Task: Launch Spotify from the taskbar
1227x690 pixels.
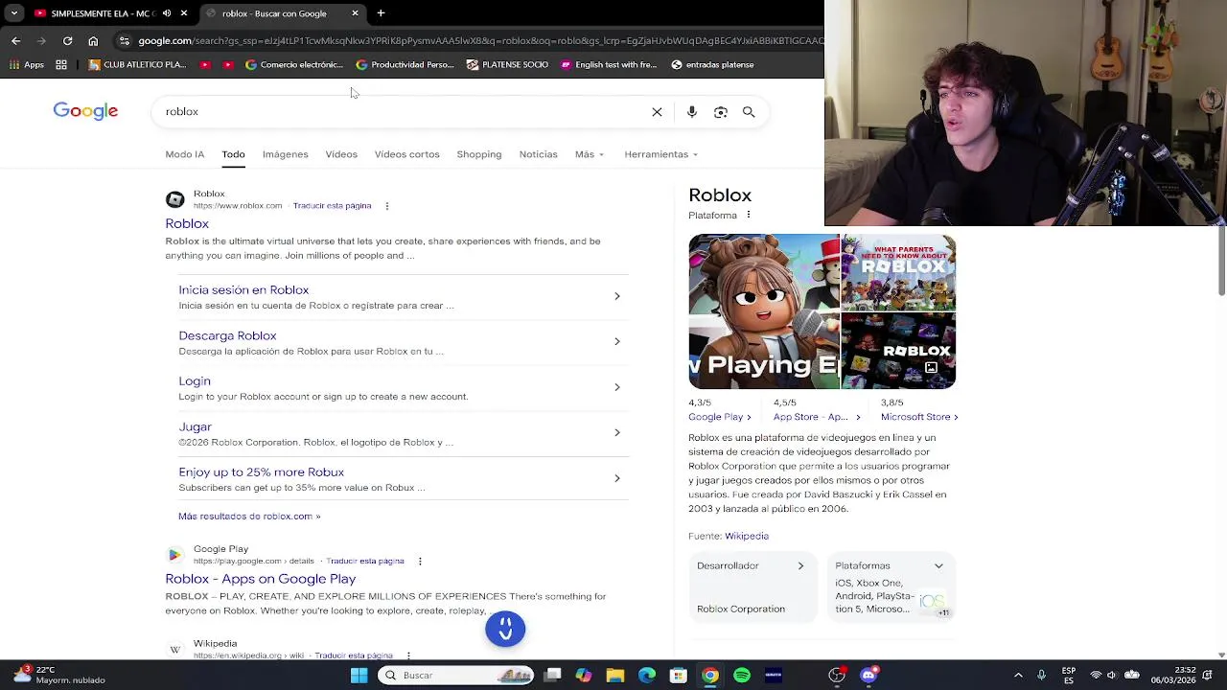Action: [742, 676]
